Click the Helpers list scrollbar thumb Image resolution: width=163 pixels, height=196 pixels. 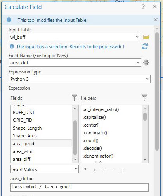(145, 116)
